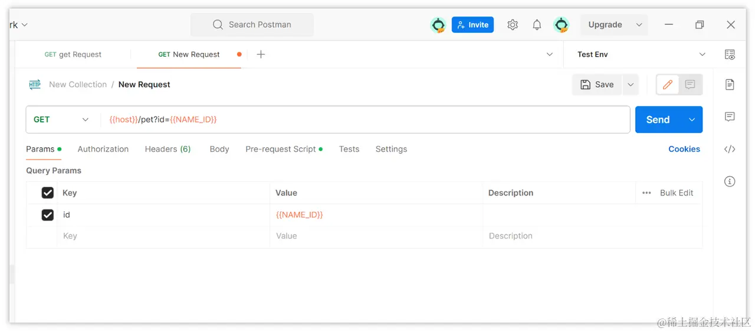Open the documentation icon in right sidebar
This screenshot has width=755, height=332.
(730, 84)
